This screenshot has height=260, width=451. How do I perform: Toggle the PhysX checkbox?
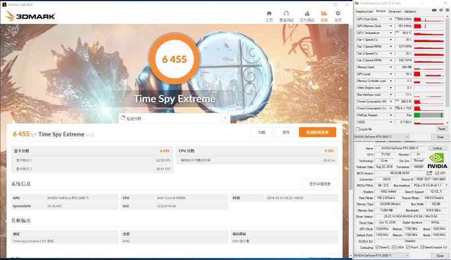[x=408, y=248]
